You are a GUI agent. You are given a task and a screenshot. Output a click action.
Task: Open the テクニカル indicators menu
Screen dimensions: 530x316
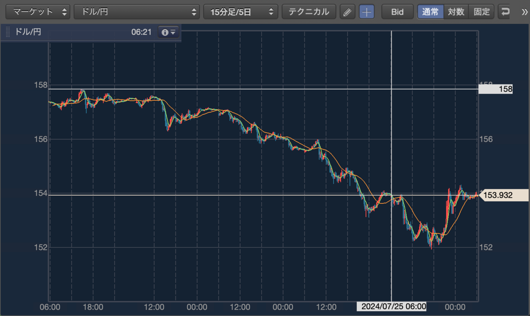(309, 12)
